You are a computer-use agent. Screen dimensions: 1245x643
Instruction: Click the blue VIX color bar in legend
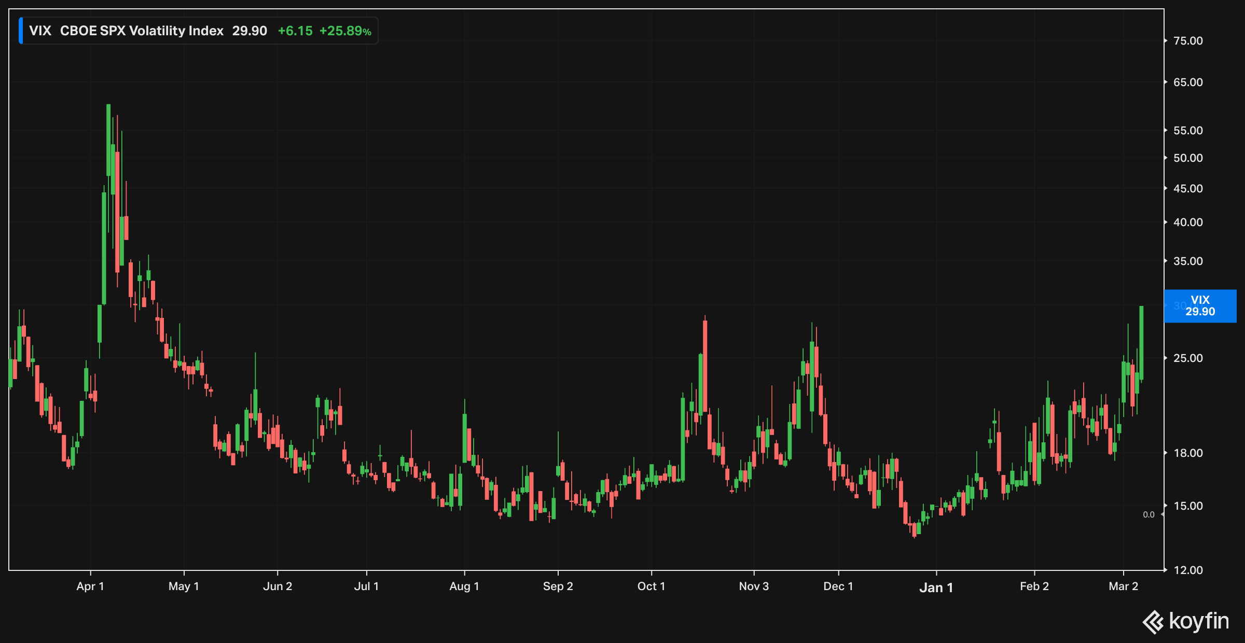[21, 31]
